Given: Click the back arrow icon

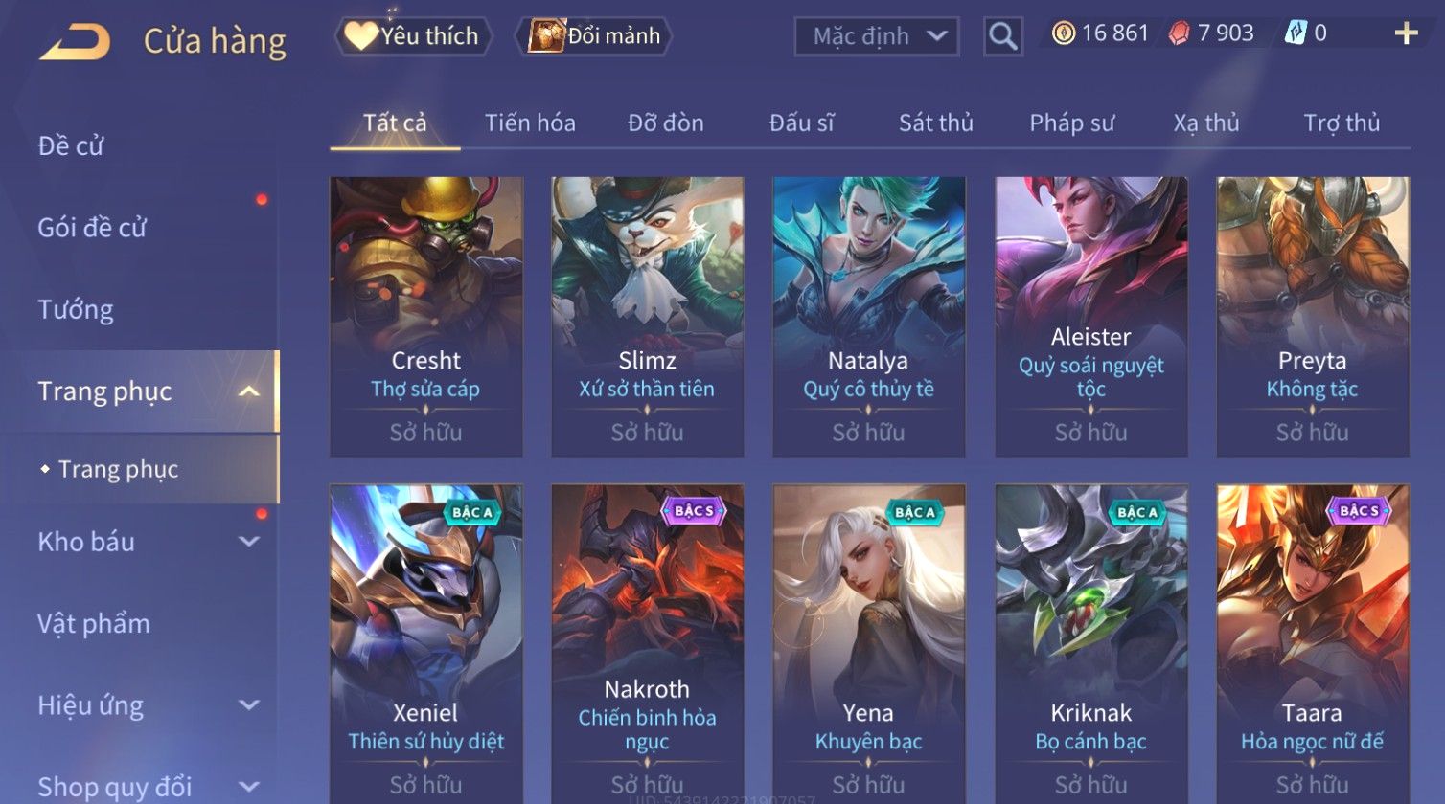Looking at the screenshot, I should pyautogui.click(x=75, y=42).
